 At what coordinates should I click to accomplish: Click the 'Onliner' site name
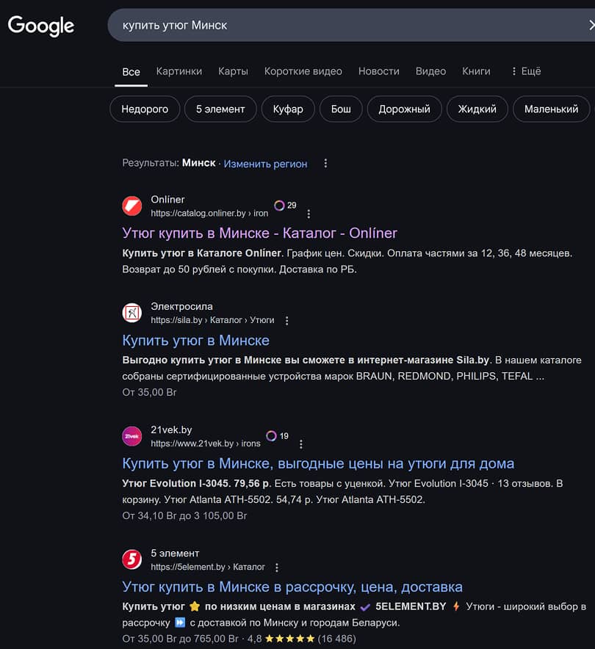coord(167,200)
